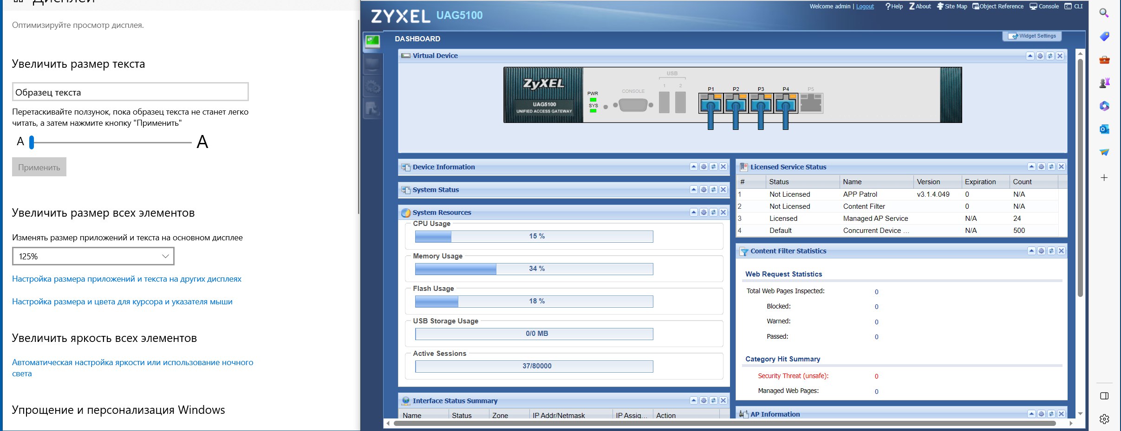This screenshot has width=1121, height=431.
Task: Open Search in the browser sidebar
Action: point(1104,13)
